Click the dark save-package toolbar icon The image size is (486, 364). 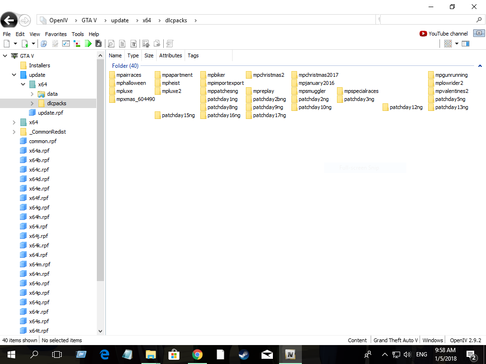(98, 44)
